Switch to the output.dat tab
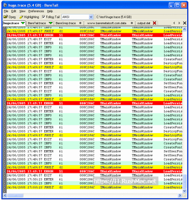 click(146, 23)
